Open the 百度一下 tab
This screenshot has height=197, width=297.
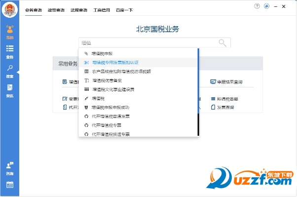[124, 10]
